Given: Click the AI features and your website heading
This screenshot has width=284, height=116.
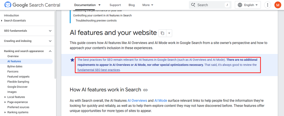Looking at the screenshot, I should click(x=113, y=33).
